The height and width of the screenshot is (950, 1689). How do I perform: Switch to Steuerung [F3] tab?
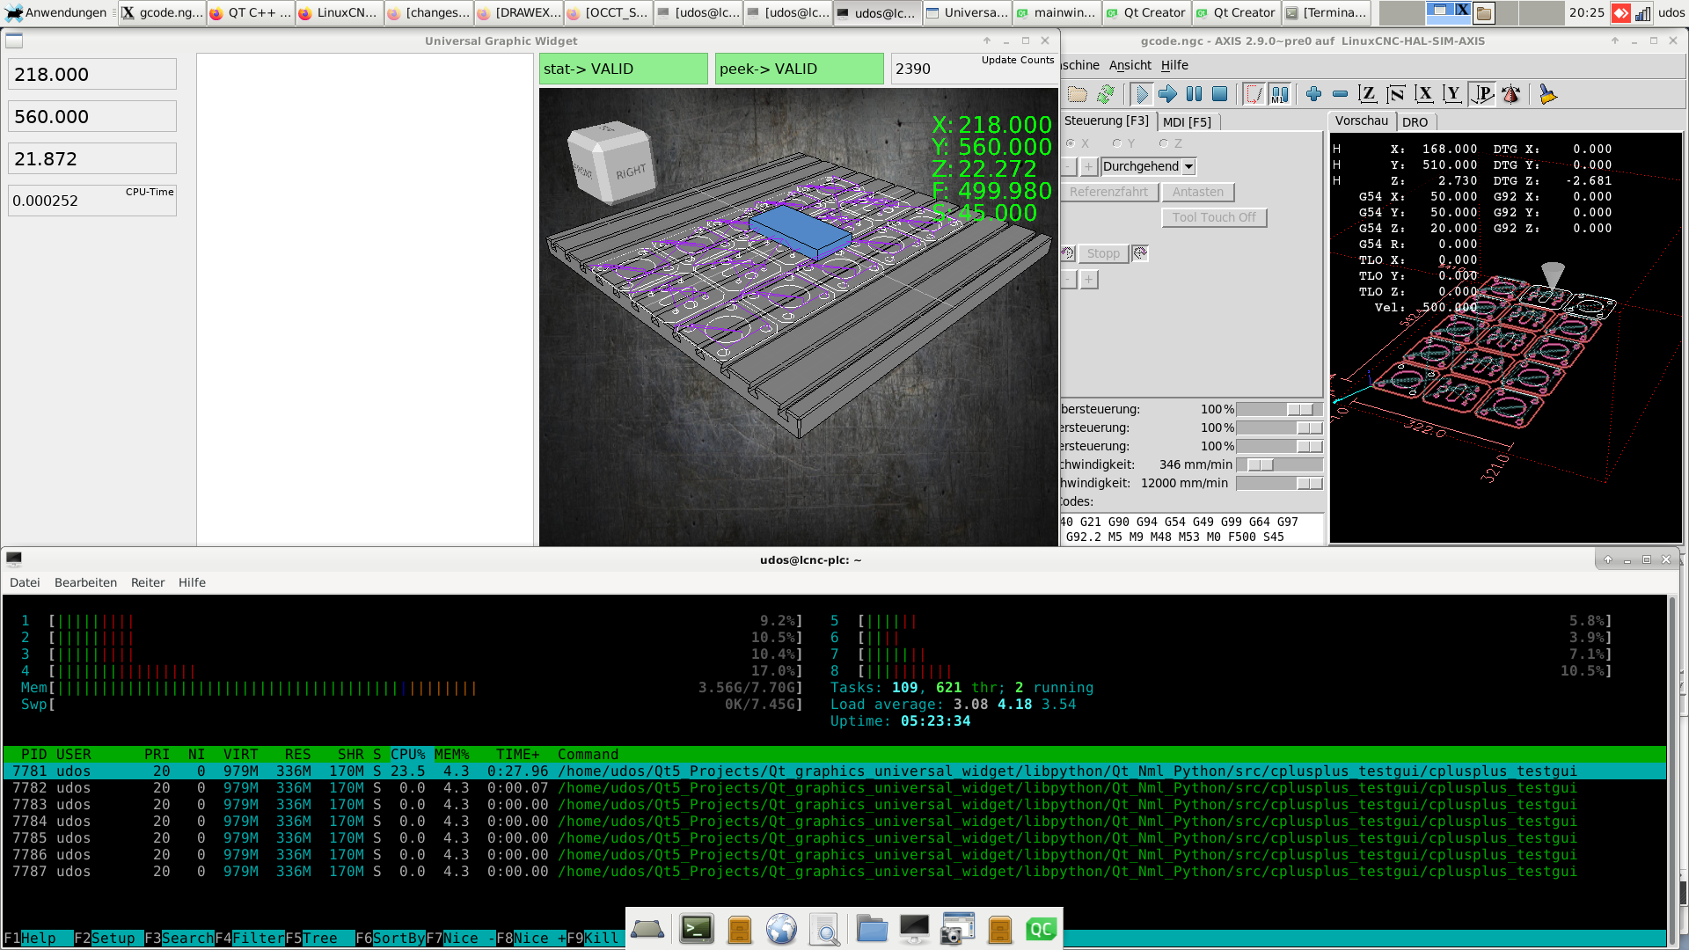click(x=1108, y=121)
